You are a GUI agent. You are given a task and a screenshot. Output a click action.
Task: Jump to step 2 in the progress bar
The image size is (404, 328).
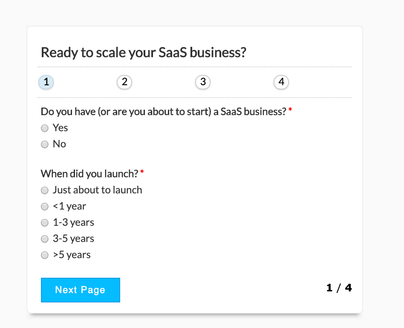pos(124,82)
